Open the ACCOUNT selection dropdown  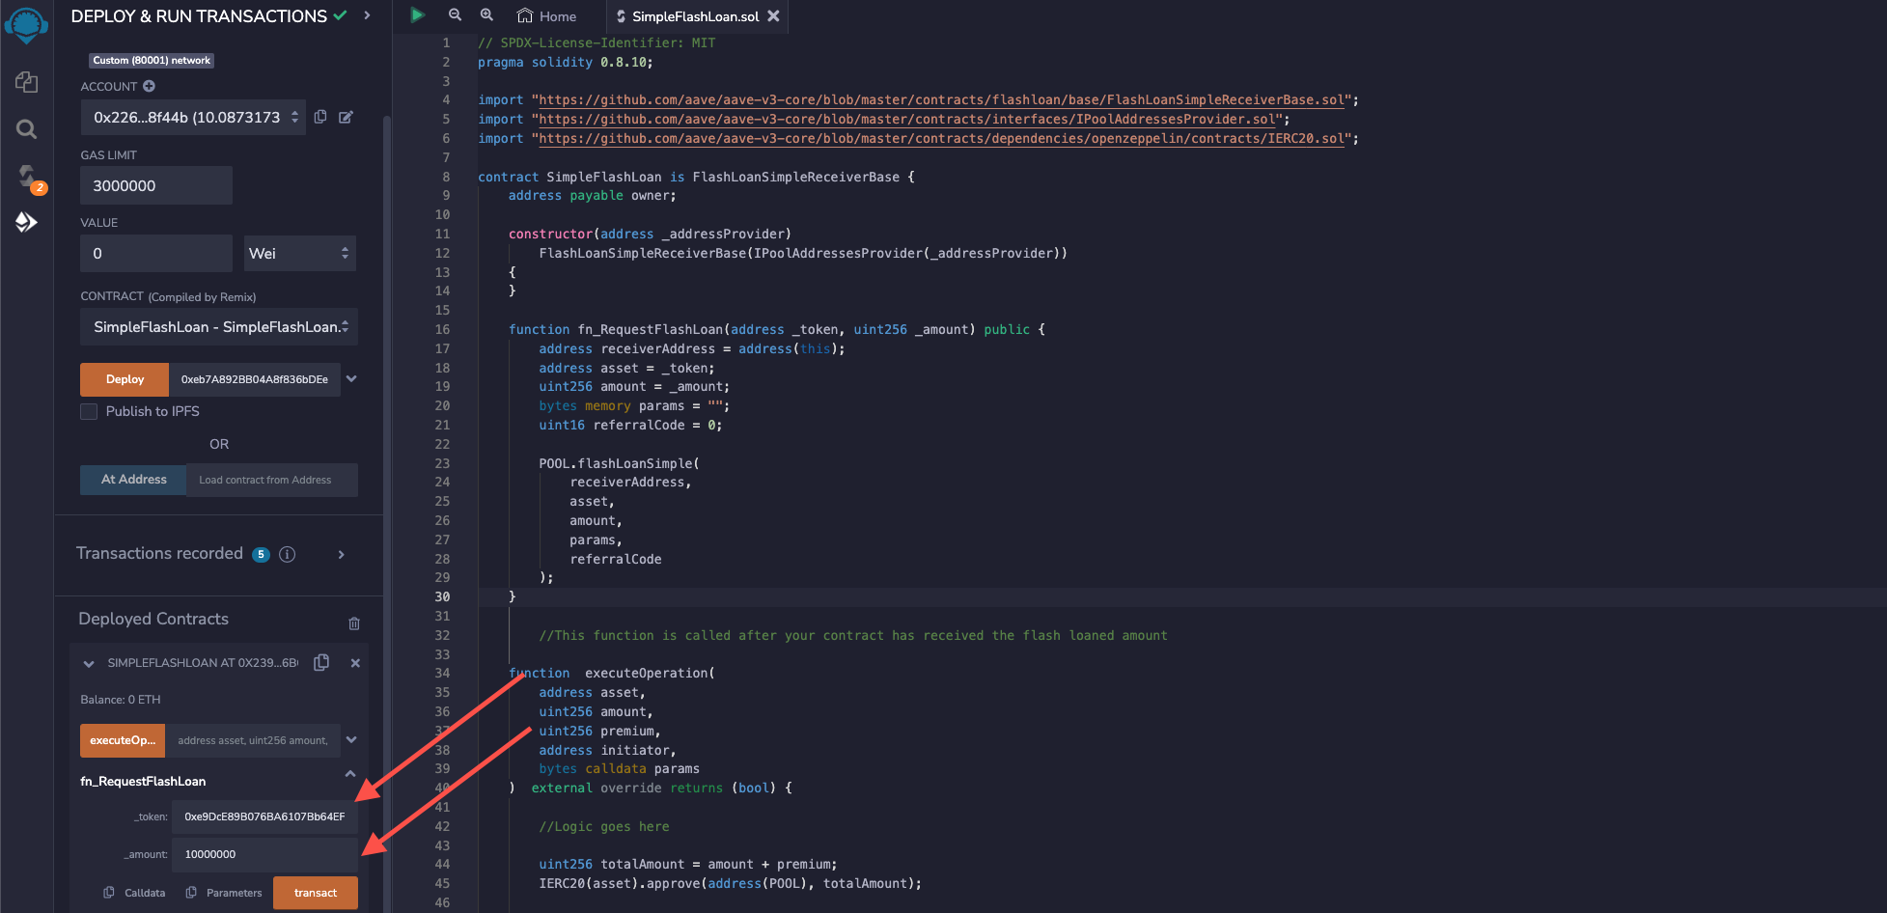pyautogui.click(x=193, y=117)
